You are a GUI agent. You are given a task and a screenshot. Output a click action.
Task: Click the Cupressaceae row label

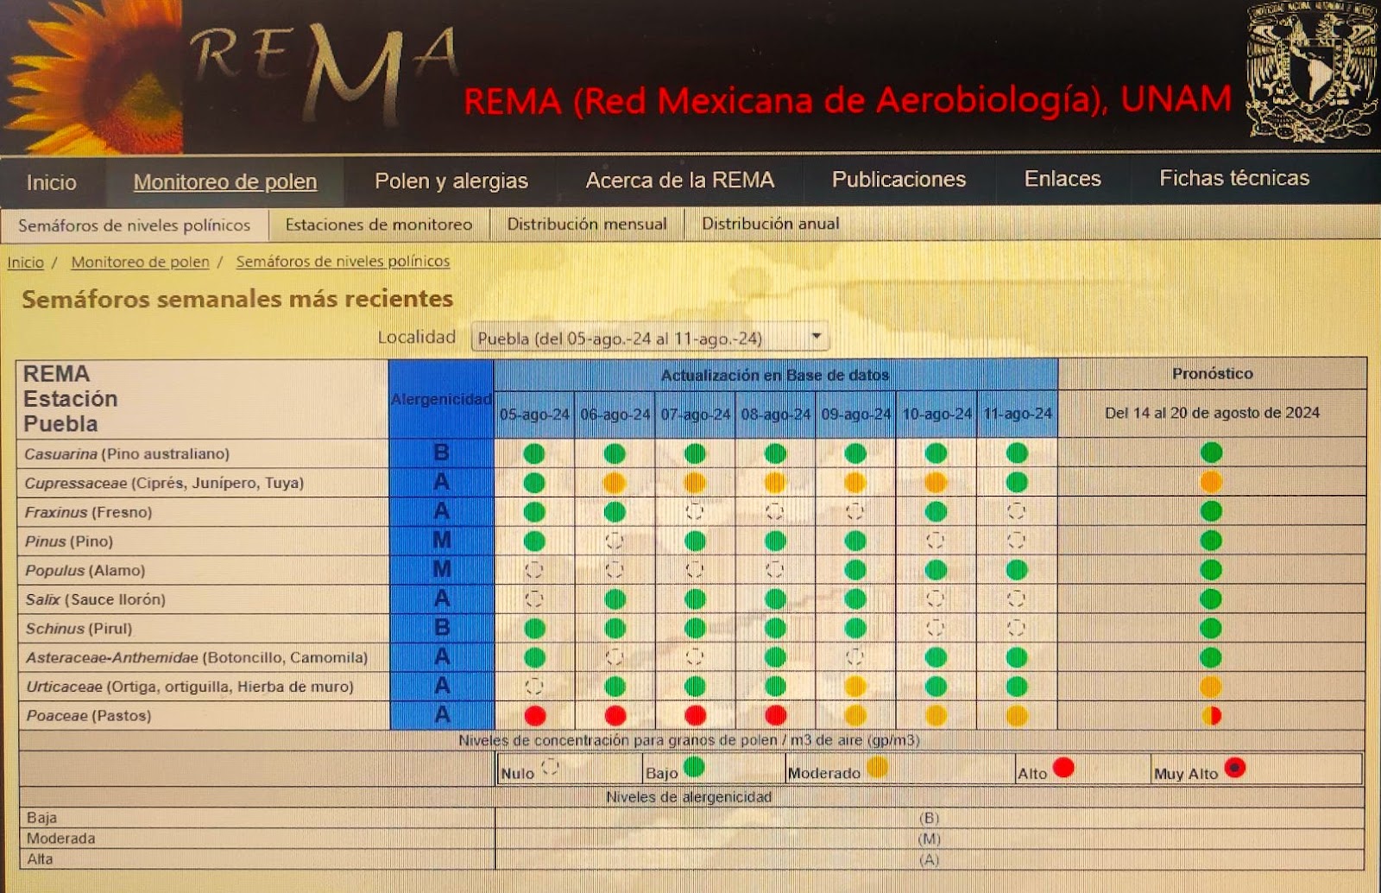tap(164, 484)
